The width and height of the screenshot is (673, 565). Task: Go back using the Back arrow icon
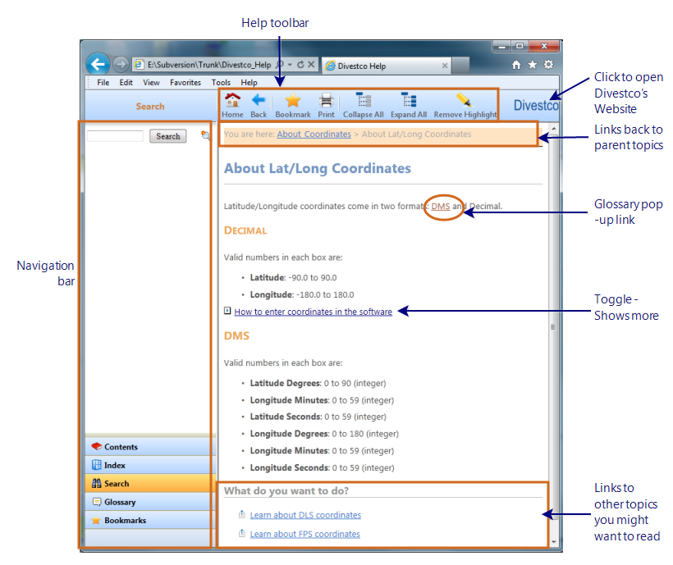pos(259,102)
